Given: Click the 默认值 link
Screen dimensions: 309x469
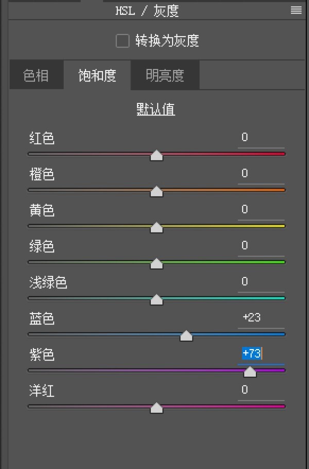Looking at the screenshot, I should pyautogui.click(x=156, y=109).
